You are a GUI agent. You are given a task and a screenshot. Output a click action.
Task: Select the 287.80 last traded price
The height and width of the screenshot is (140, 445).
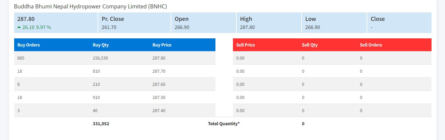(26, 19)
